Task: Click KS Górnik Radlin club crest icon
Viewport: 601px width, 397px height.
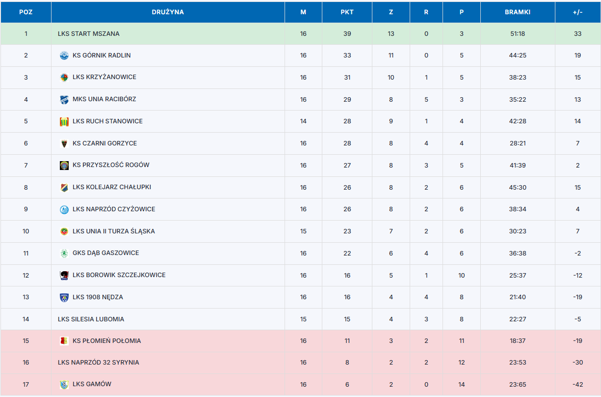Action: pos(64,56)
